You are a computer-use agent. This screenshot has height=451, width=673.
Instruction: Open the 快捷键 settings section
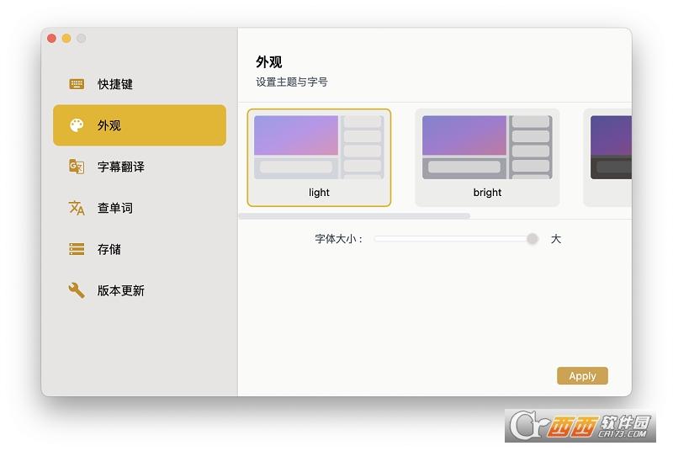pos(140,83)
